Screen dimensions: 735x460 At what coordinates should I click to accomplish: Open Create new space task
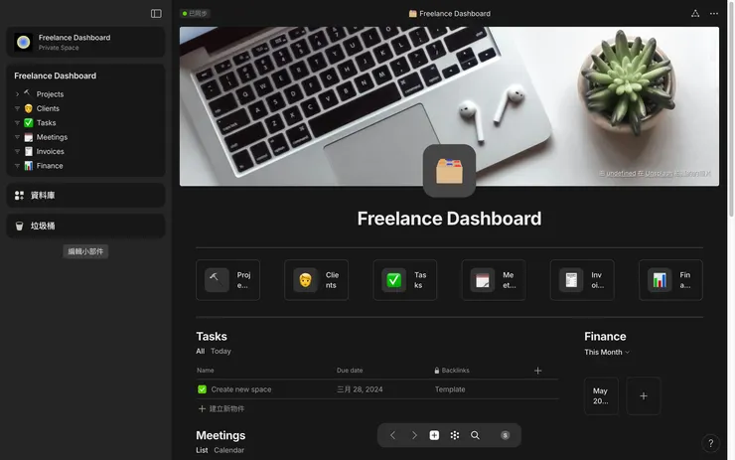(241, 389)
